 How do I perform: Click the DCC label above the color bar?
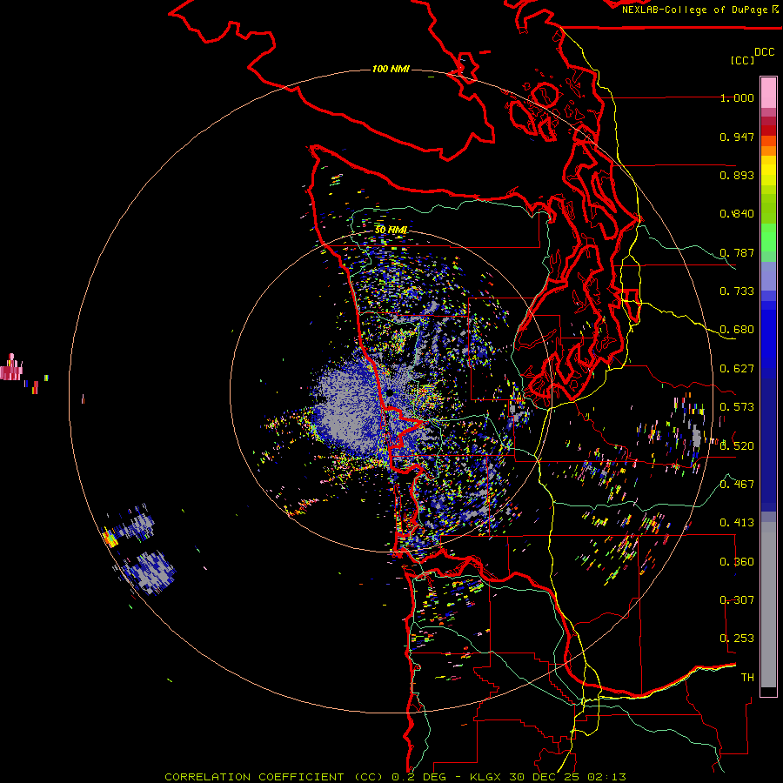click(764, 51)
